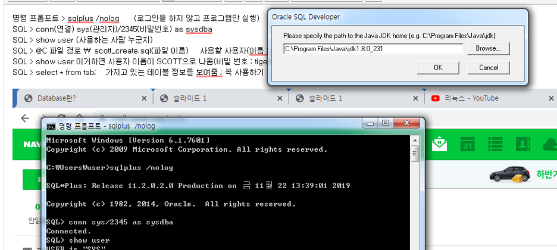Switch to 슬라이드 1 tab next to Database란?

221,98
